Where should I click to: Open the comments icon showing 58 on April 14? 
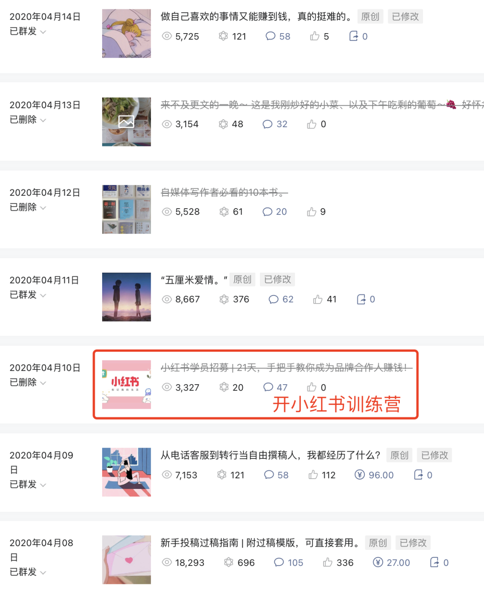coord(270,36)
